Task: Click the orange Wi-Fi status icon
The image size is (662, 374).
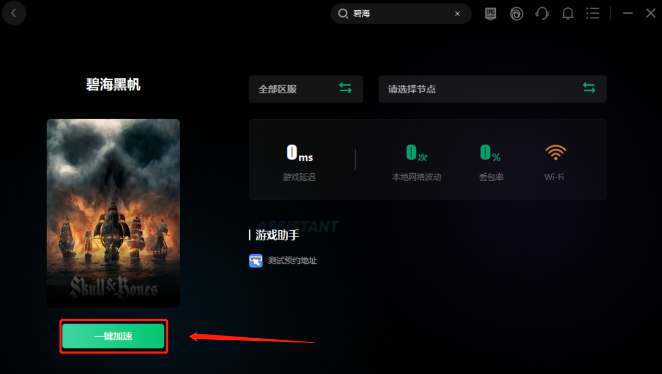Action: 555,153
